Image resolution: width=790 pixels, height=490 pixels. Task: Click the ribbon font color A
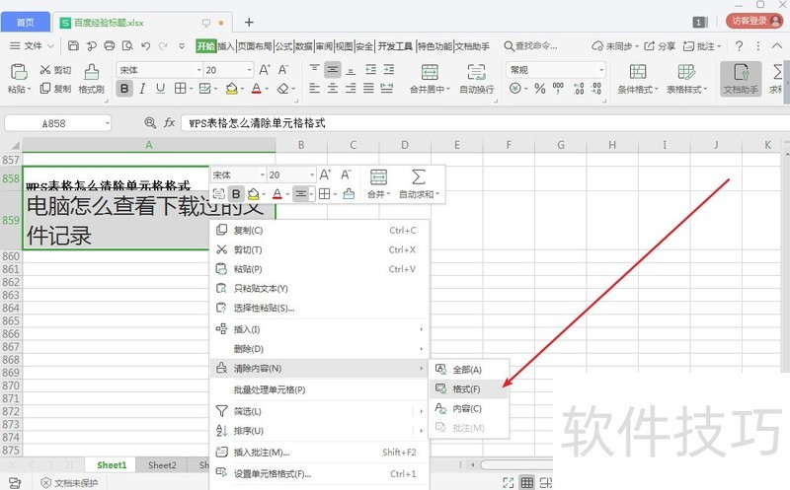point(257,89)
